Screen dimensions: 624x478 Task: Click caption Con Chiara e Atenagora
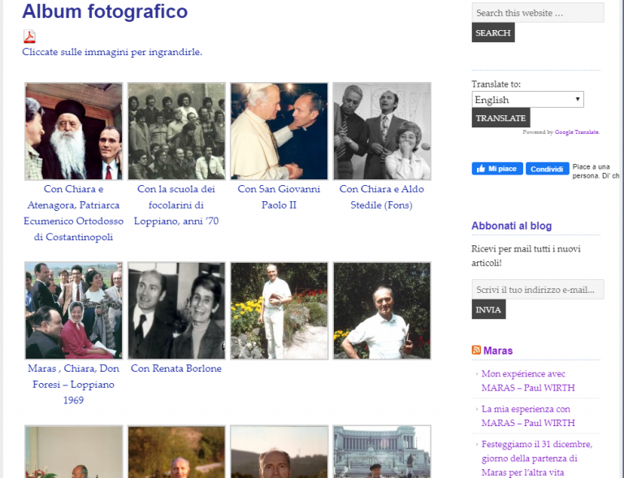[74, 213]
